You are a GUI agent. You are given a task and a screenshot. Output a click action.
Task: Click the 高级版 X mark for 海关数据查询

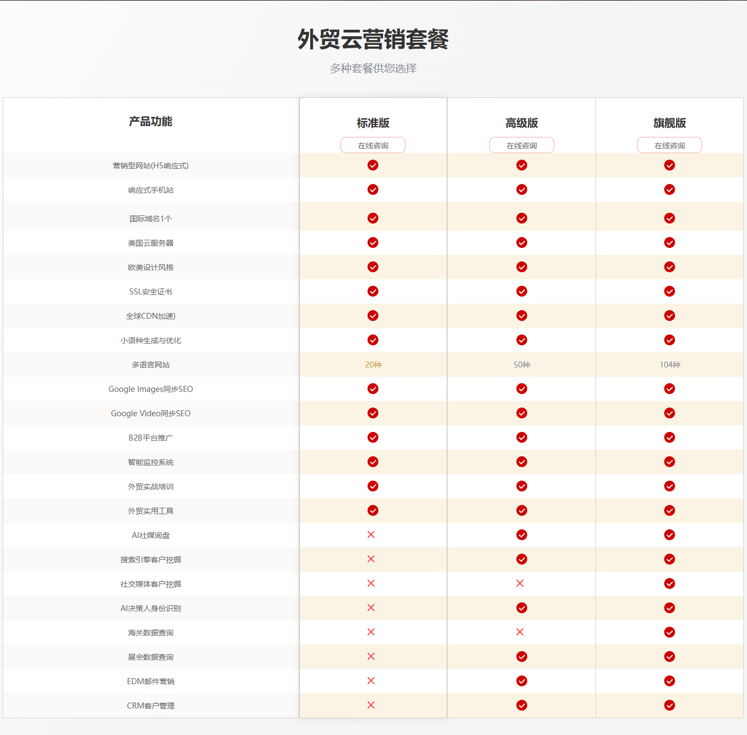[x=520, y=632]
